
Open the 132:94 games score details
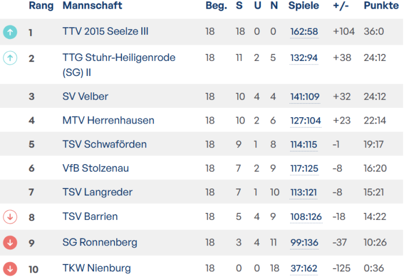pyautogui.click(x=304, y=58)
